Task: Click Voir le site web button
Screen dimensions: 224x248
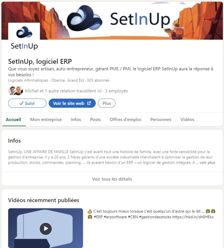Action: pos(72,103)
